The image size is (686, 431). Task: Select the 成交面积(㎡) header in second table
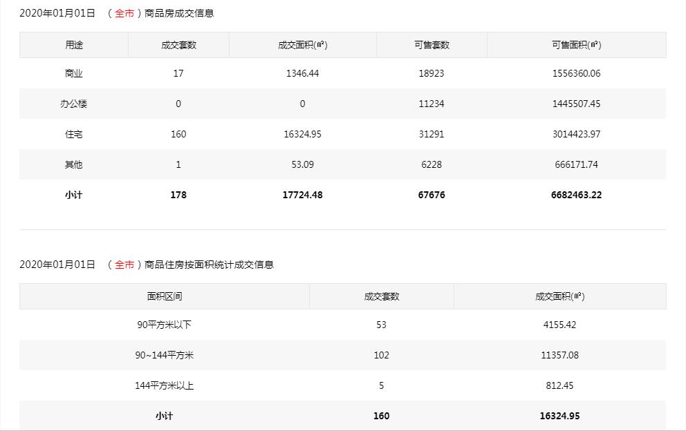point(560,296)
